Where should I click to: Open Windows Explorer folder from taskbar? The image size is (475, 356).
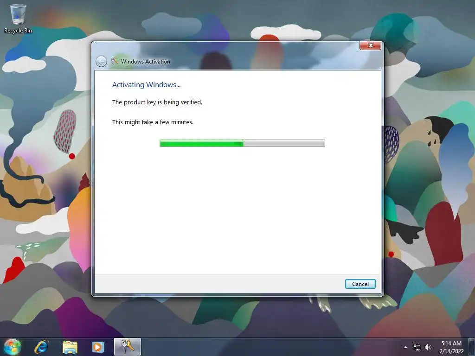point(70,347)
